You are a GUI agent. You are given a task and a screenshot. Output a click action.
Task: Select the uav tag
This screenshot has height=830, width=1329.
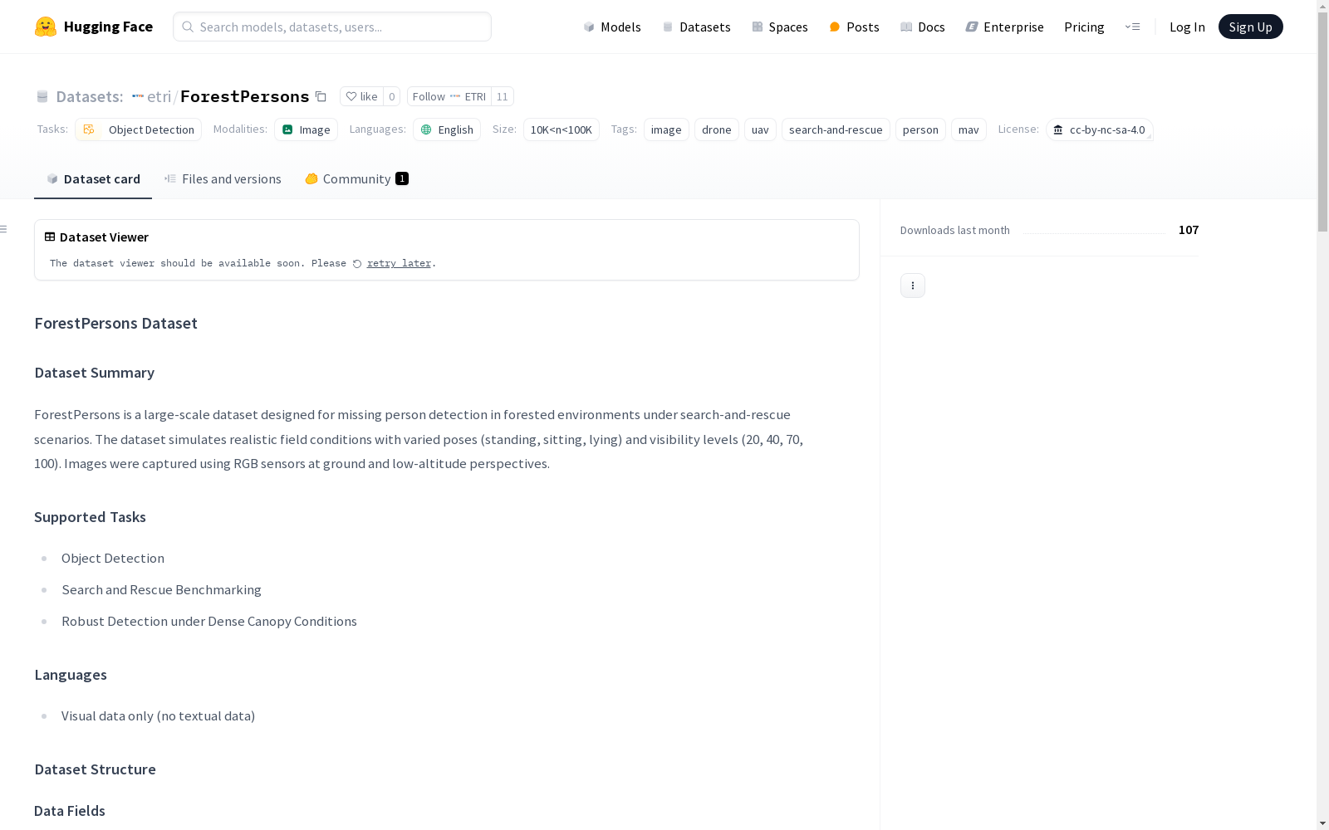pyautogui.click(x=760, y=129)
